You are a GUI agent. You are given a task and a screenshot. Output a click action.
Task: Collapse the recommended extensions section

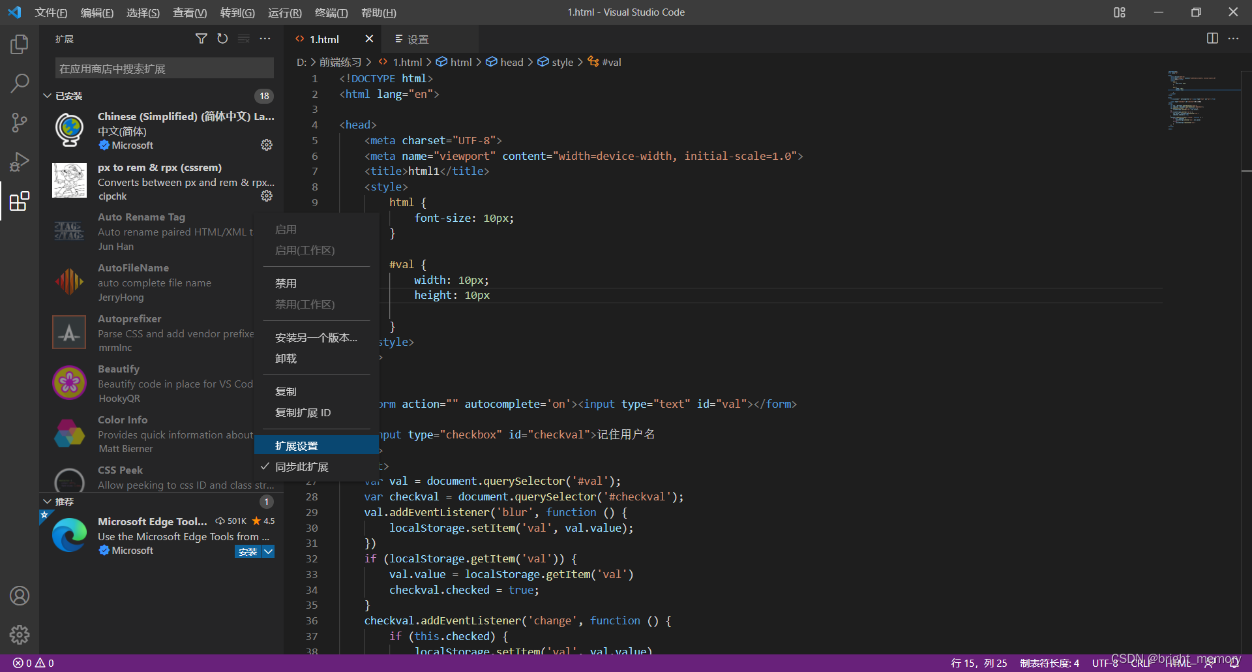48,502
